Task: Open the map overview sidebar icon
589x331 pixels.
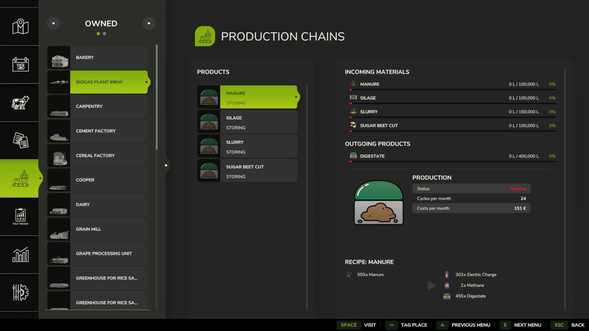Action: point(20,27)
